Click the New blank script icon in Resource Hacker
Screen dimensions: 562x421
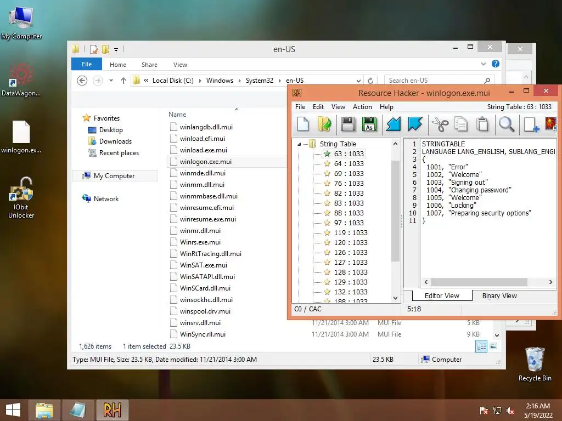click(x=303, y=124)
